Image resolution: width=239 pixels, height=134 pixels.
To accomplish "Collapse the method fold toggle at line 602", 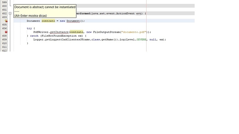I will (10, 13).
